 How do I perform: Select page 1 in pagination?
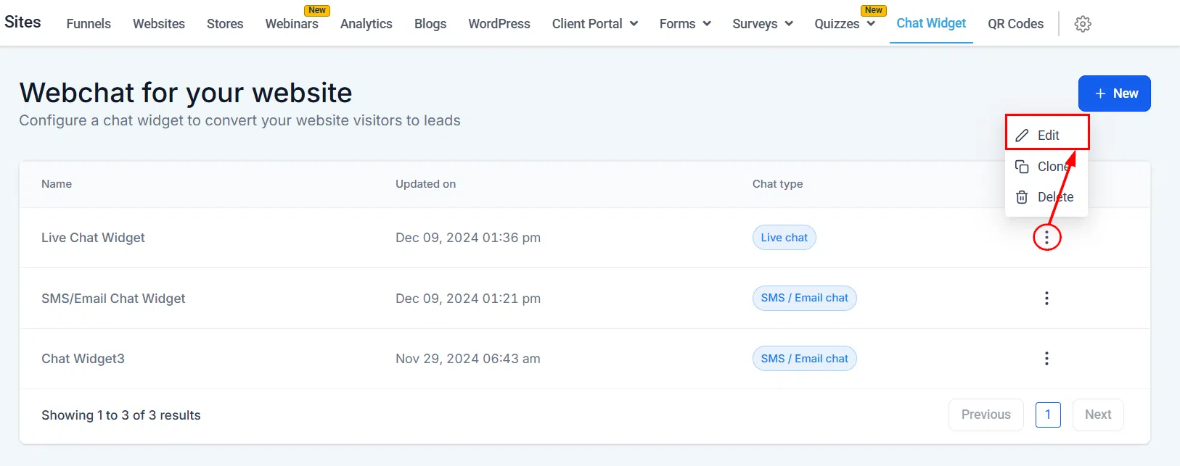[1048, 415]
